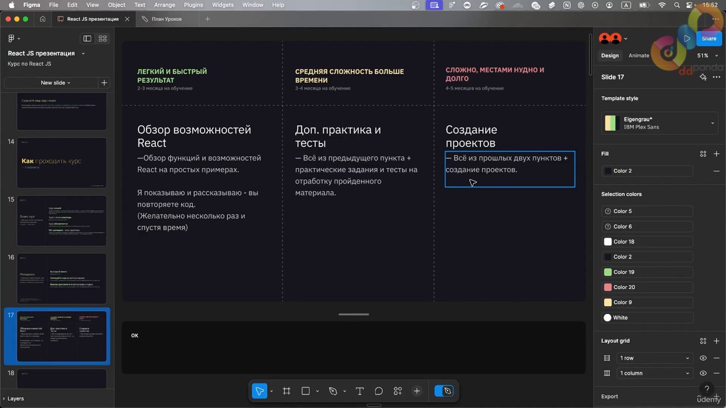Open a new tab with plus
This screenshot has width=726, height=408.
click(x=207, y=19)
